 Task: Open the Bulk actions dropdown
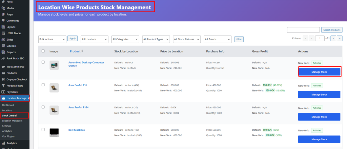52,39
